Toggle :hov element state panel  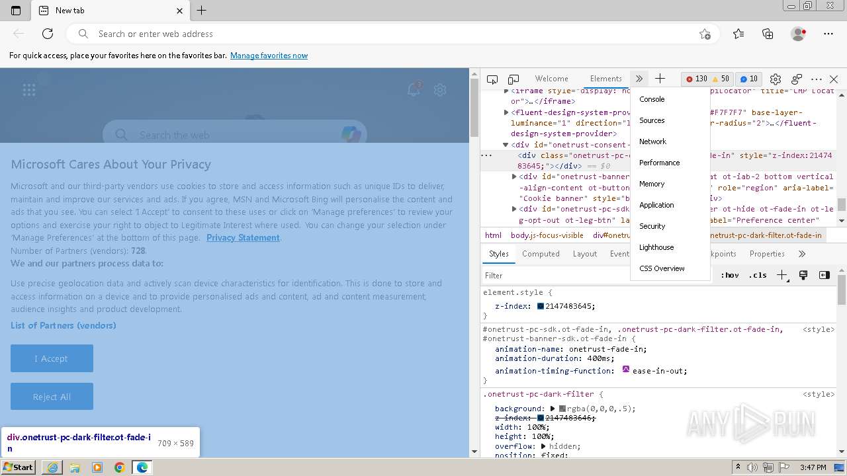coord(730,275)
